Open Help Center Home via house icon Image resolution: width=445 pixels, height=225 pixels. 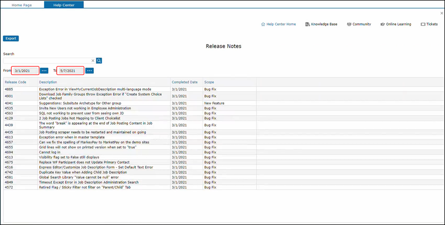coord(263,24)
